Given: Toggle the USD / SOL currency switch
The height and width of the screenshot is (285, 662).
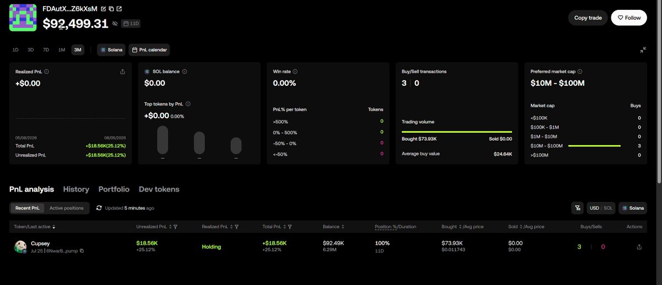Looking at the screenshot, I should tap(601, 208).
